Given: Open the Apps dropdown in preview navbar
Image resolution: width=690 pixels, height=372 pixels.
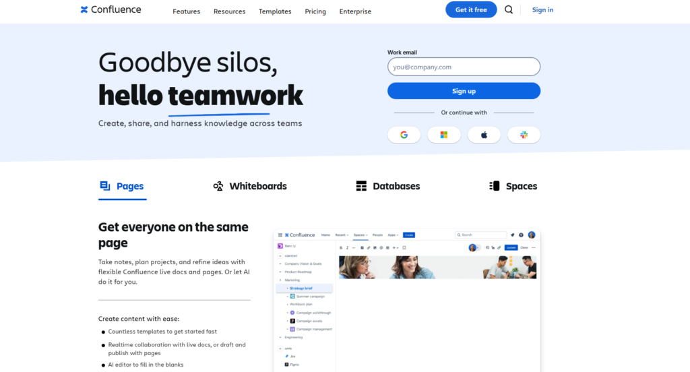Looking at the screenshot, I should tap(392, 235).
